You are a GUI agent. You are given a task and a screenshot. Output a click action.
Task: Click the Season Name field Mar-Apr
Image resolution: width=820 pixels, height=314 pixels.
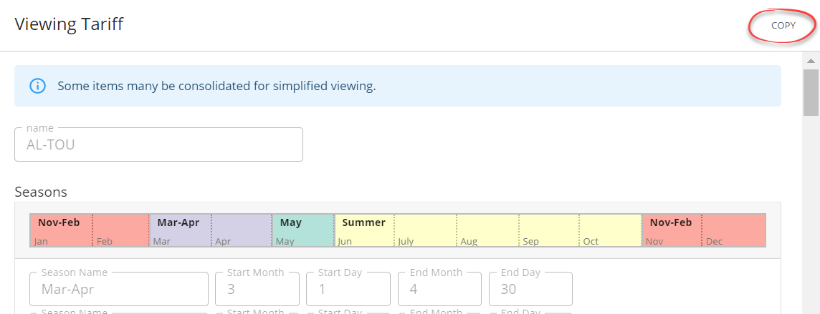(119, 289)
